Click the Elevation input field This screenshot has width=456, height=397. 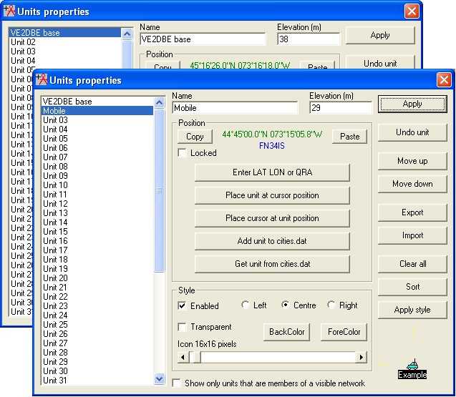pos(340,108)
